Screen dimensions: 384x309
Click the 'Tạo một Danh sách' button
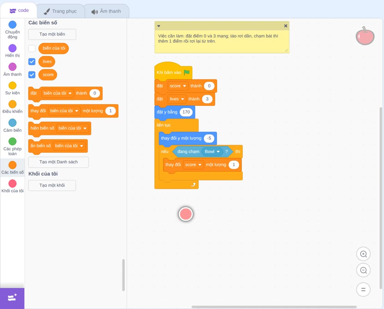(x=58, y=162)
